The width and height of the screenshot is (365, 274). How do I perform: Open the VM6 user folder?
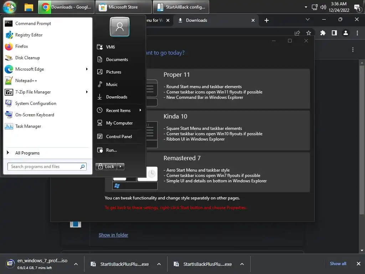[119, 47]
